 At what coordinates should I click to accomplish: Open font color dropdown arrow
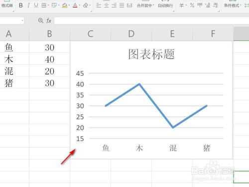pyautogui.click(x=80, y=5)
